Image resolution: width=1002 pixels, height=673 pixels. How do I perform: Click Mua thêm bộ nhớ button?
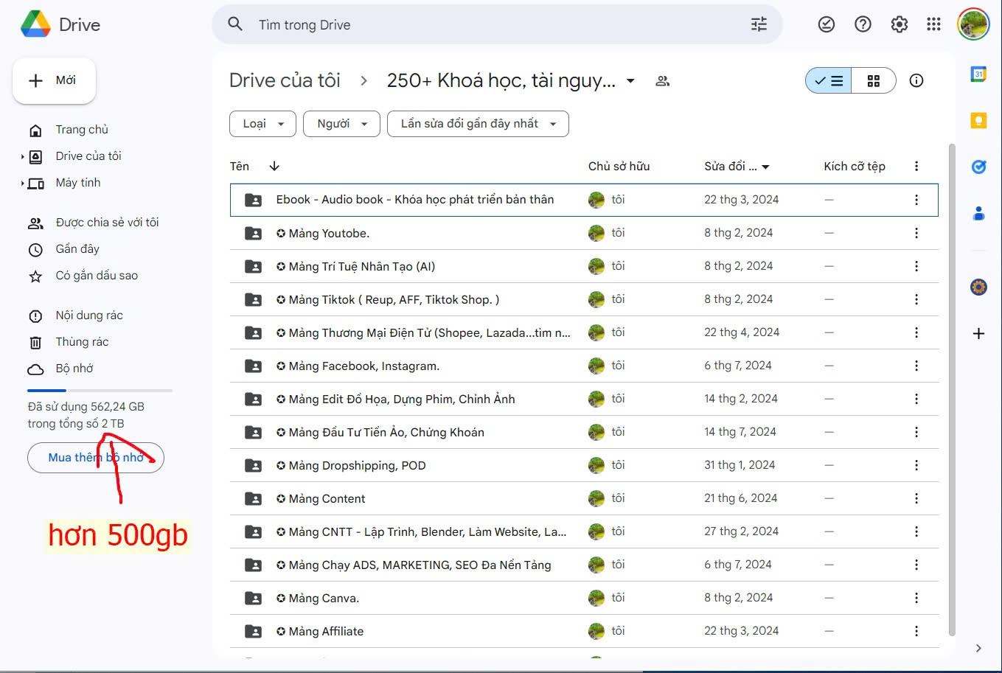tap(96, 458)
